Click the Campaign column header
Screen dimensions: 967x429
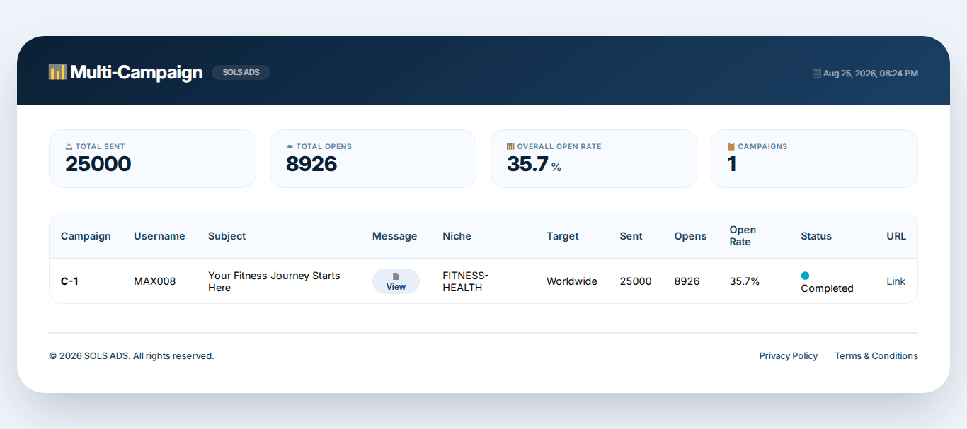[x=86, y=236]
